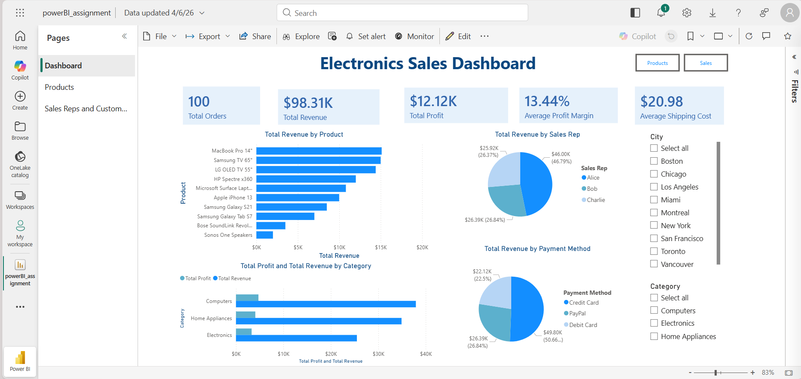
Task: Enable the Home Appliances category filter
Action: coord(654,336)
